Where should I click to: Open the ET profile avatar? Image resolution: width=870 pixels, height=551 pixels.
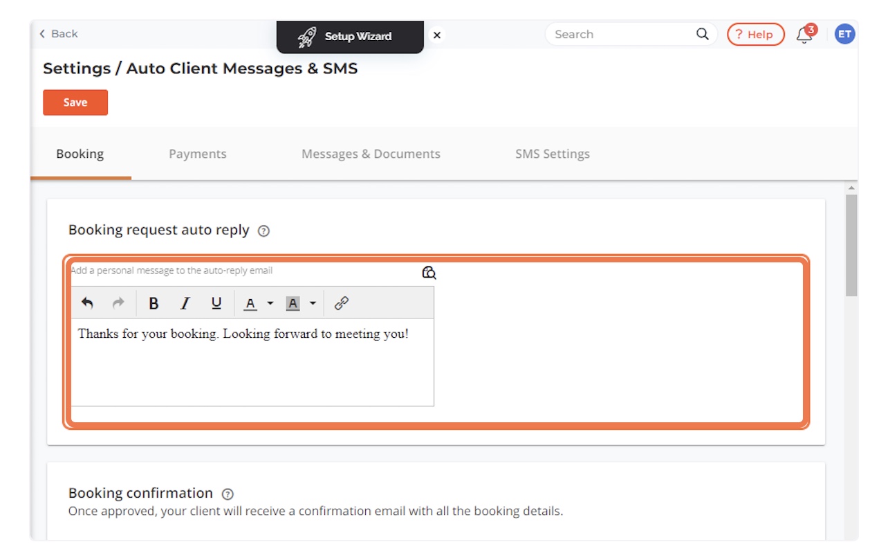point(844,33)
